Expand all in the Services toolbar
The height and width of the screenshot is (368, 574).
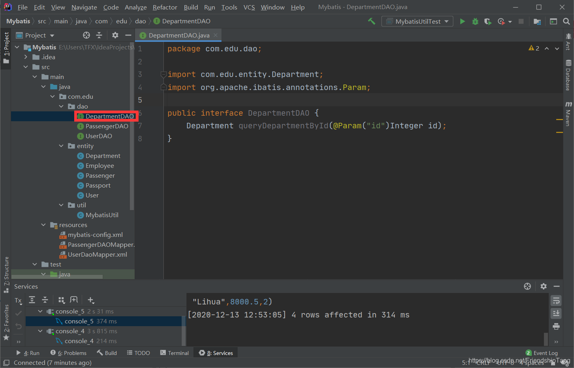click(32, 300)
